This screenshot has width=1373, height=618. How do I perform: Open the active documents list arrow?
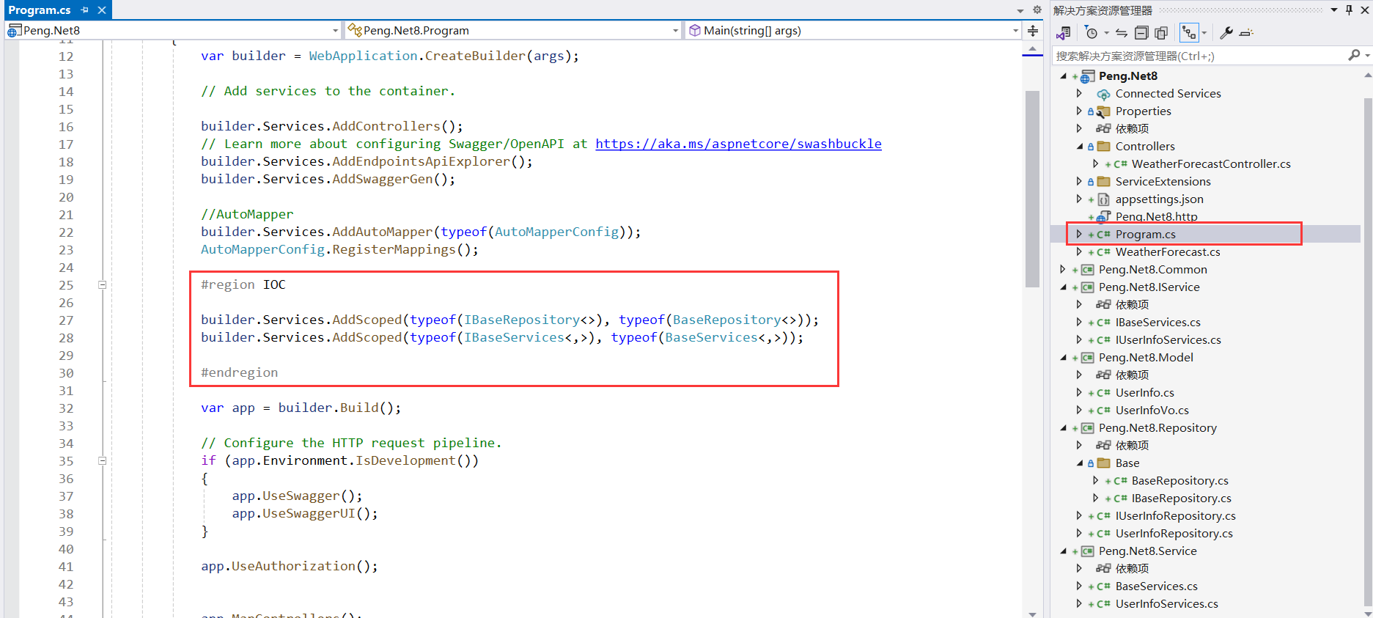pyautogui.click(x=1020, y=11)
